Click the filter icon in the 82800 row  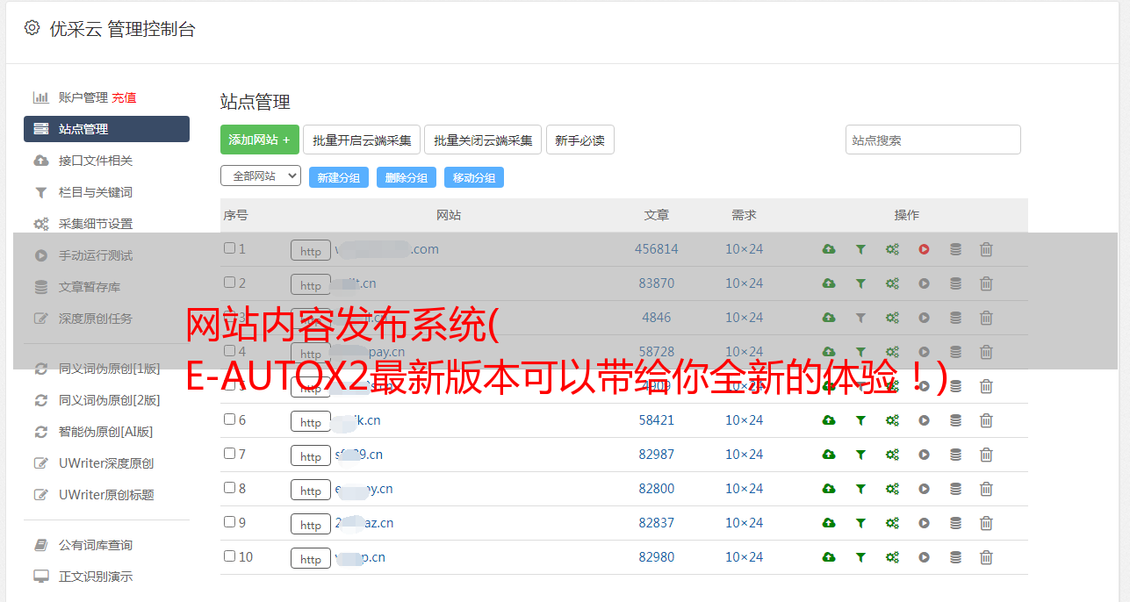pos(860,489)
